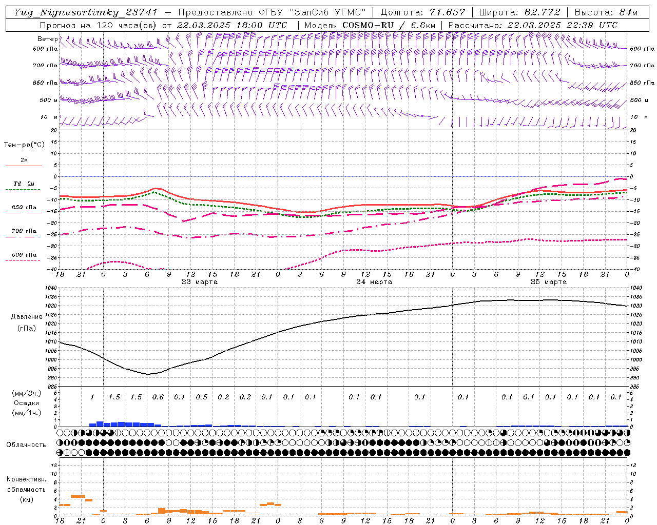Click the 23 марта date label
657x525 pixels.
(200, 282)
